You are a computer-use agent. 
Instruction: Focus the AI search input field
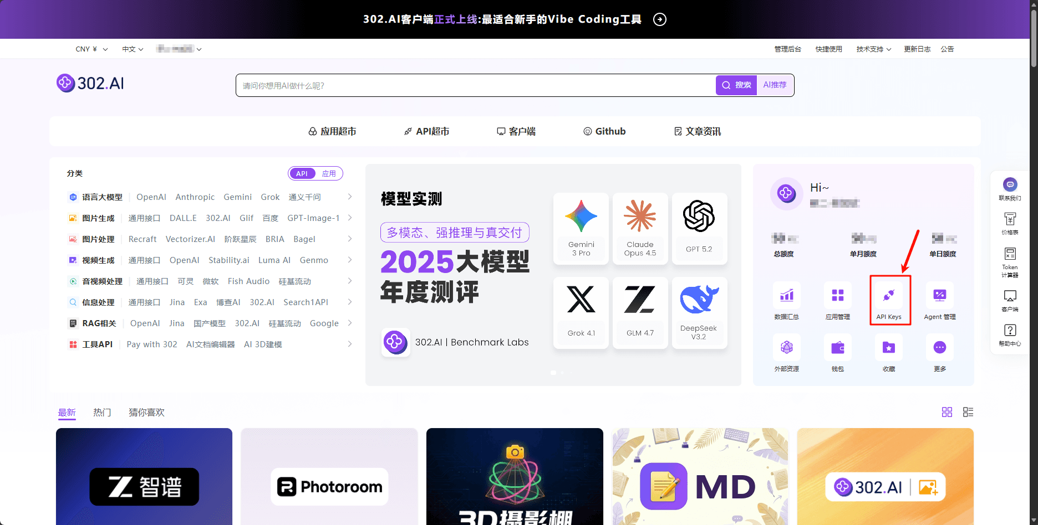[x=476, y=85]
